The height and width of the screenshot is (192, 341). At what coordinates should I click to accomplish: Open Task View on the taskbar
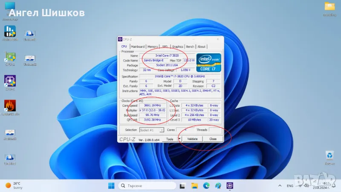pos(182,186)
